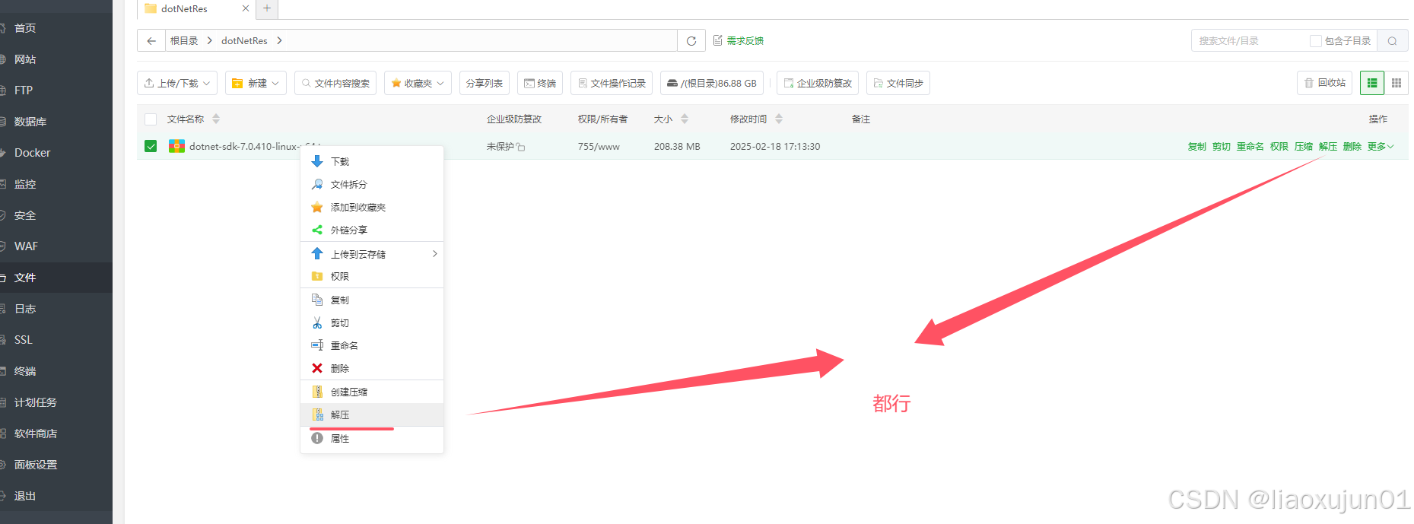Click the root disk 86.88 GB button
The height and width of the screenshot is (524, 1414).
tap(711, 83)
